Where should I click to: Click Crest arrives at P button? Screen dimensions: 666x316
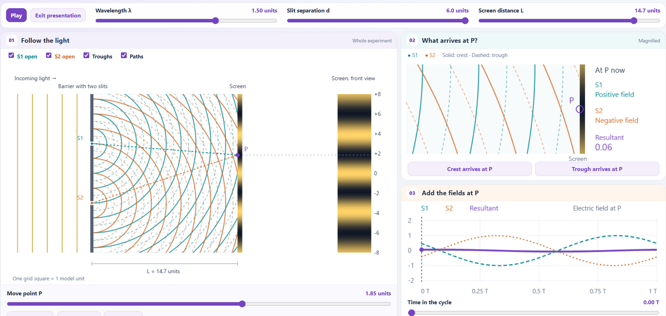click(x=469, y=169)
